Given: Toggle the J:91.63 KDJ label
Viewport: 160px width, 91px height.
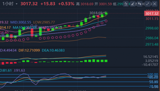Looking at the screenshot, I should (x=19, y=70).
